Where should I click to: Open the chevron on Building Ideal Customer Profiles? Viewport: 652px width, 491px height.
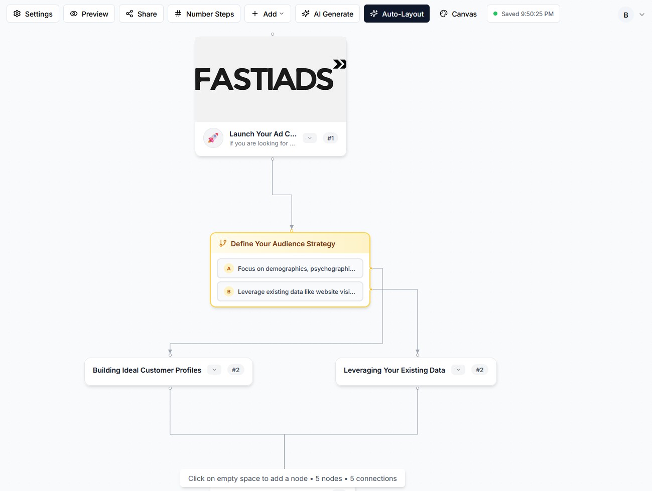pos(214,370)
